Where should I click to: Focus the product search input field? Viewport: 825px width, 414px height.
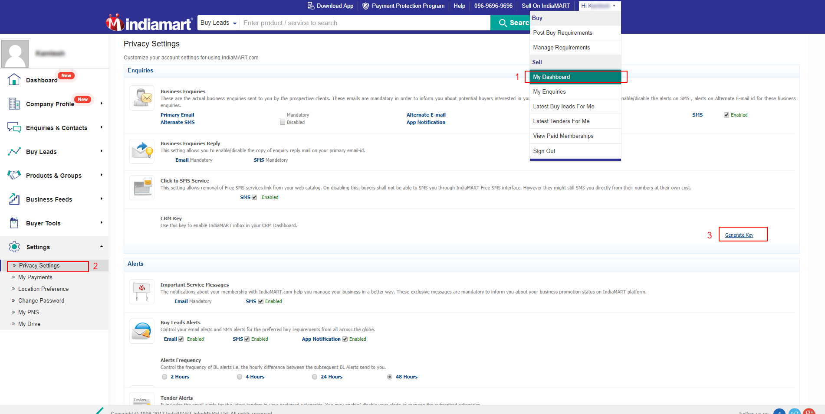click(x=365, y=23)
